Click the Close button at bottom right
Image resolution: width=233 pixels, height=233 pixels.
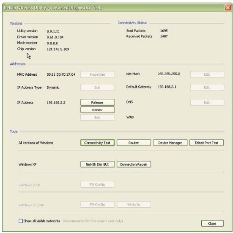coord(212,223)
